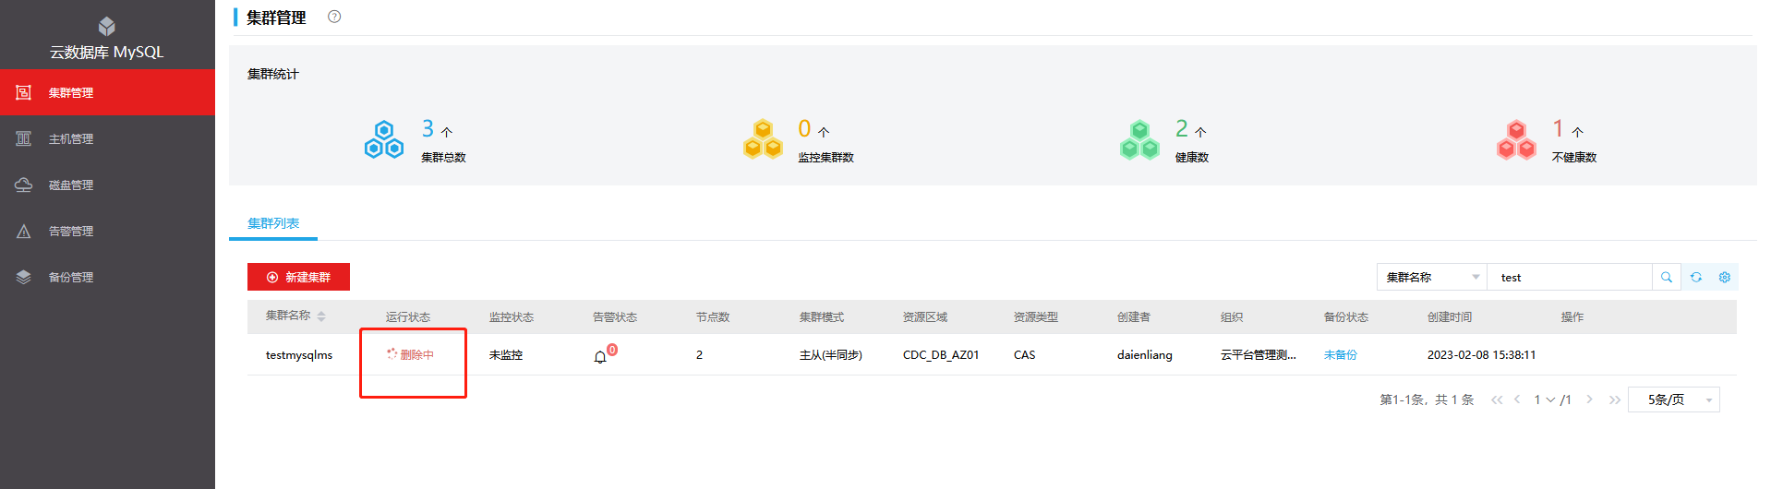Click the 未备份 backup status link
The height and width of the screenshot is (489, 1771).
[x=1340, y=355]
